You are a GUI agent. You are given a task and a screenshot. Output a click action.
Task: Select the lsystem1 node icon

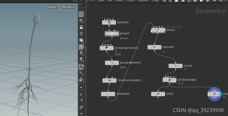click(109, 22)
